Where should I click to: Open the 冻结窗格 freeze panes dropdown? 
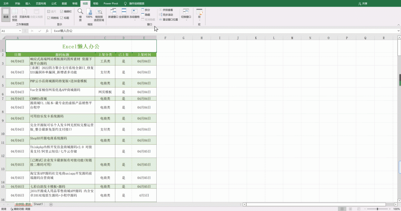click(x=135, y=14)
